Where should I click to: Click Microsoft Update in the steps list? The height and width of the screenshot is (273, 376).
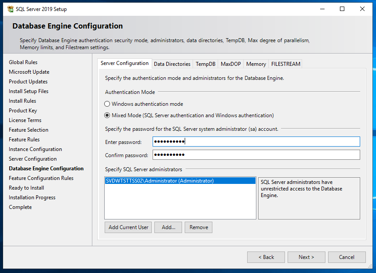(x=29, y=72)
